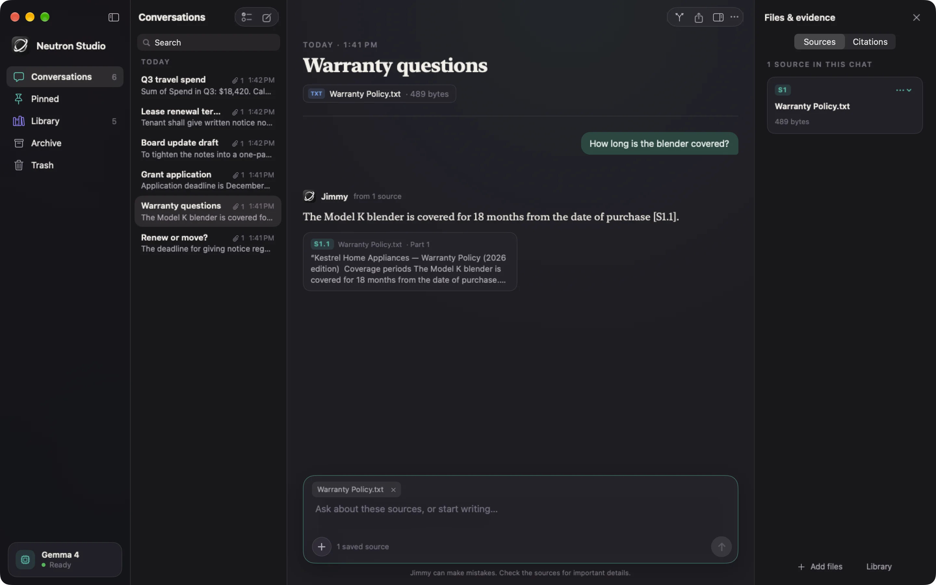
Task: Open the Grant application conversation
Action: click(208, 180)
